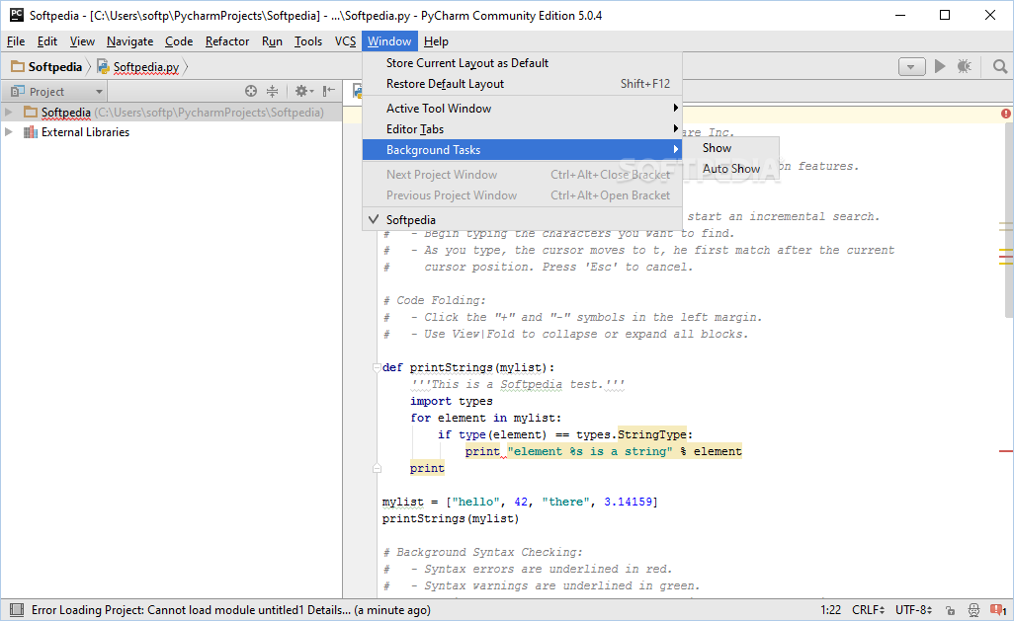Select Show in Background Tasks submenu

click(731, 148)
